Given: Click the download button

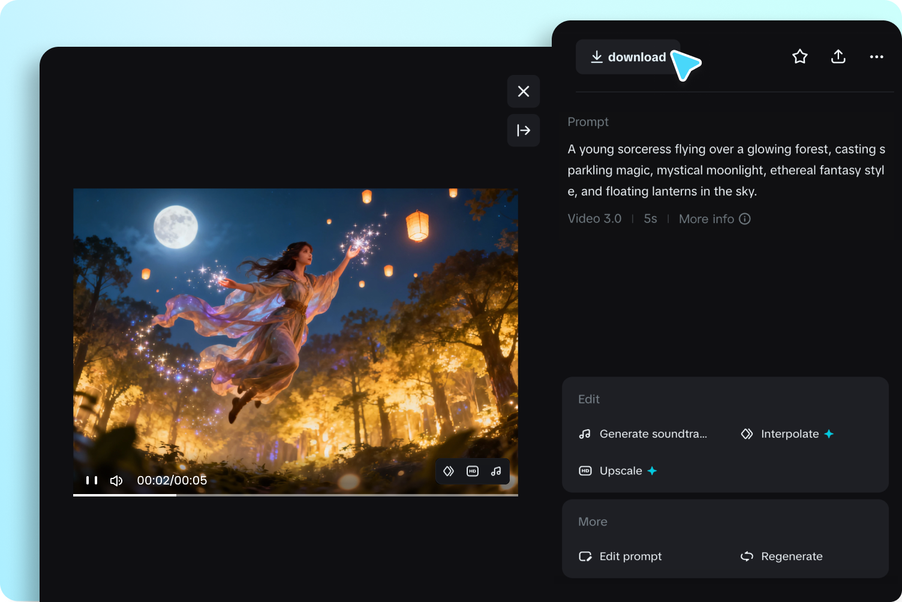Looking at the screenshot, I should [628, 57].
